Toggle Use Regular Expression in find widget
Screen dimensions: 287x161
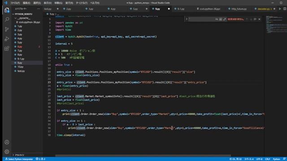pos(224,19)
